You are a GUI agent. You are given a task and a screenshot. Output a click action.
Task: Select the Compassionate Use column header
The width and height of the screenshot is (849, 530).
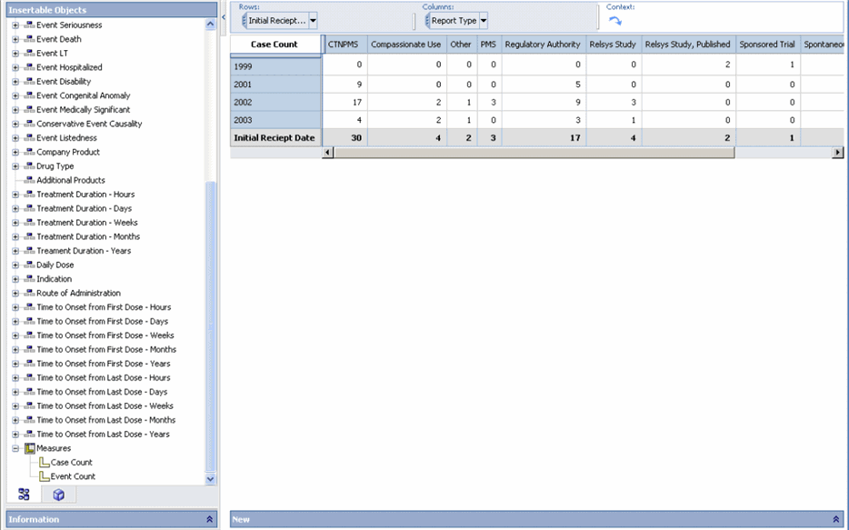click(x=406, y=45)
